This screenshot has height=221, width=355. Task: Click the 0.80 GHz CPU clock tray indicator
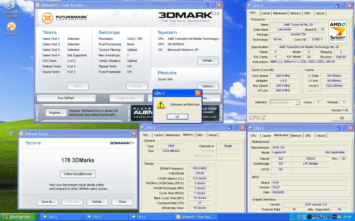tap(304, 217)
